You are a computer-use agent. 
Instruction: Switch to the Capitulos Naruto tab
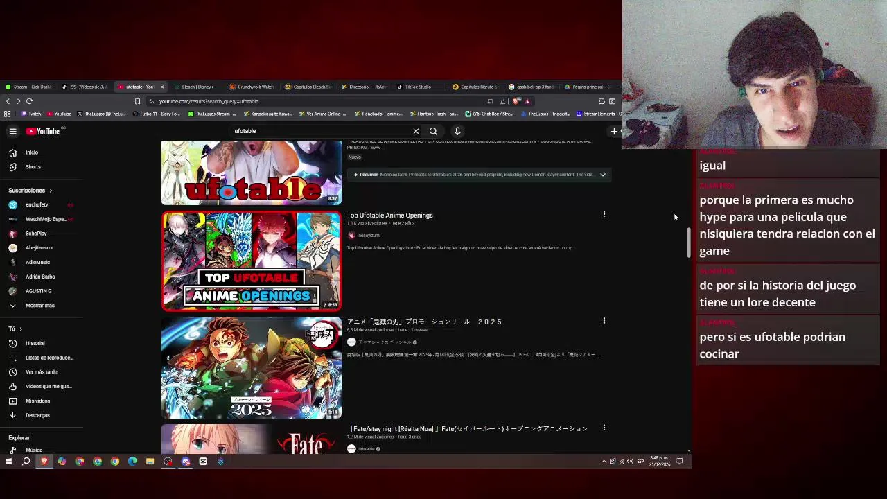point(475,87)
